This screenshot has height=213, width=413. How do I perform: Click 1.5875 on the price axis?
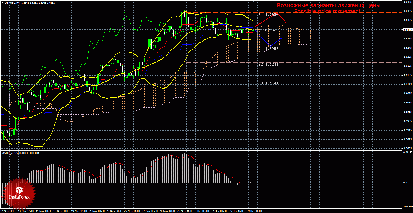click(407, 139)
